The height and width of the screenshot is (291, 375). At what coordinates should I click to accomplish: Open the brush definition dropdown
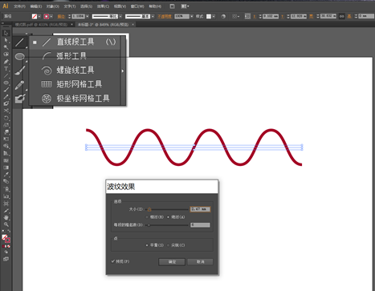[x=153, y=17]
